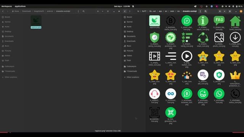Image resolution: width=244 pixels, height=137 pixels.
Task: Click the res breadcrumb in right window path
Action: pos(178,11)
